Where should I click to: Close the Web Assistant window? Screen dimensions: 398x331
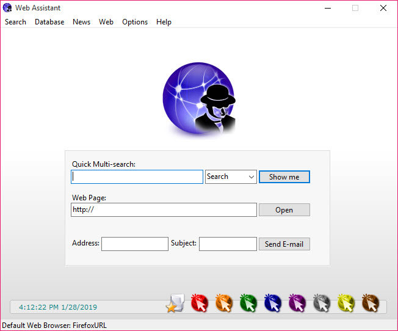pyautogui.click(x=383, y=8)
